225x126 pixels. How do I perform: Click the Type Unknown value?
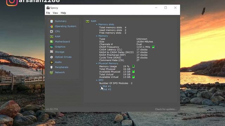pos(142,39)
